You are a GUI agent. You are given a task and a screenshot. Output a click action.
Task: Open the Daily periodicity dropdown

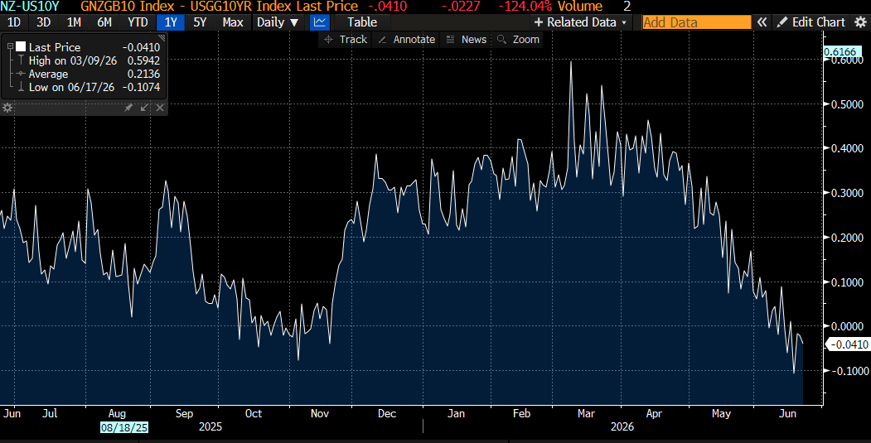[x=278, y=22]
